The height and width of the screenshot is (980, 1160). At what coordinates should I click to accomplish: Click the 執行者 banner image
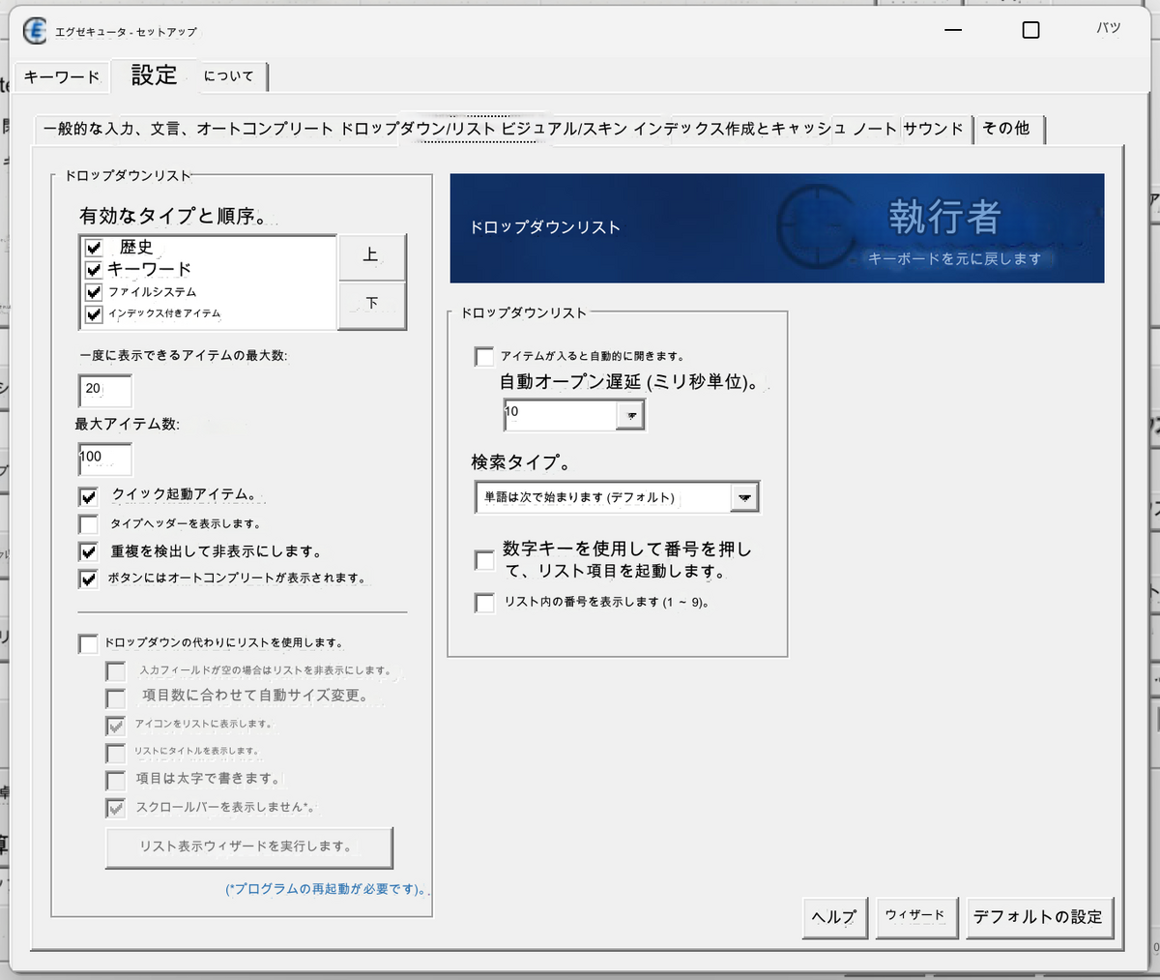[x=776, y=228]
